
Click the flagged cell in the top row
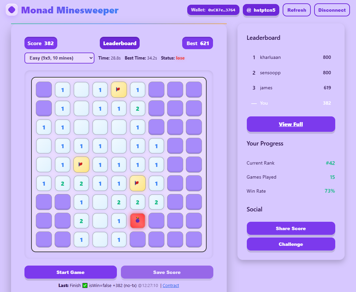pos(119,90)
